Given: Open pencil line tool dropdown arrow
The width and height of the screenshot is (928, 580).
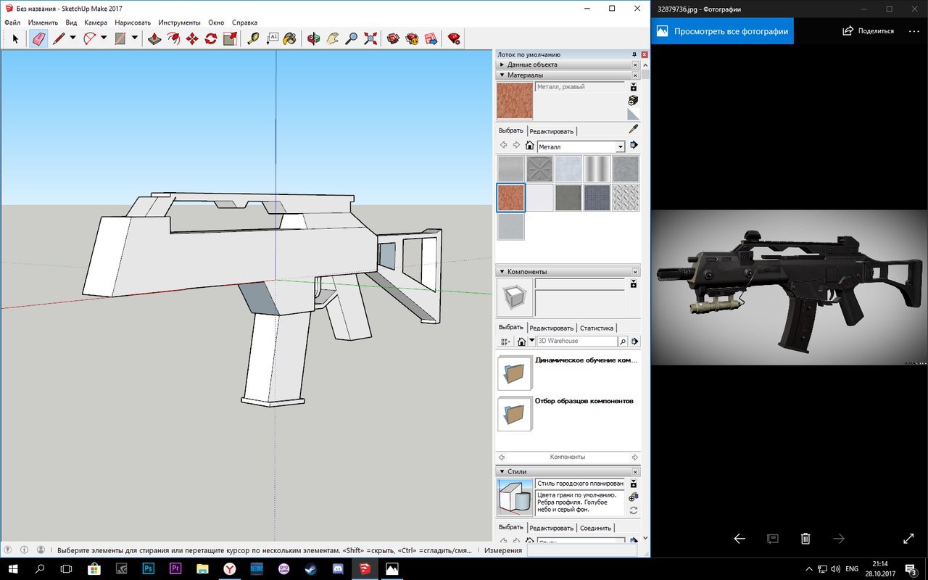Looking at the screenshot, I should [x=72, y=38].
